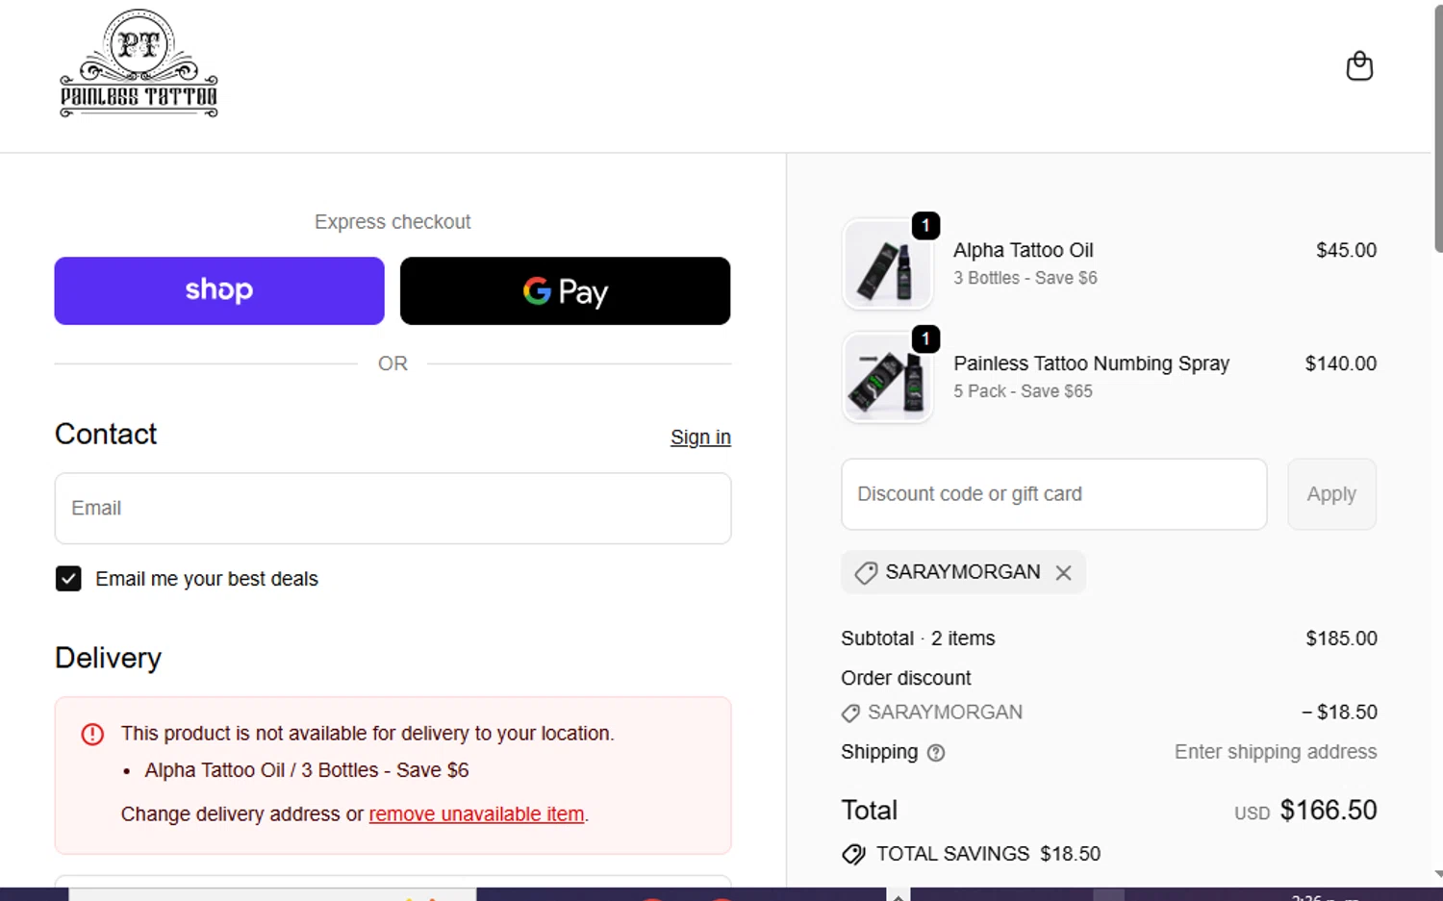Focus the Discount code or gift card field

[x=1053, y=494]
